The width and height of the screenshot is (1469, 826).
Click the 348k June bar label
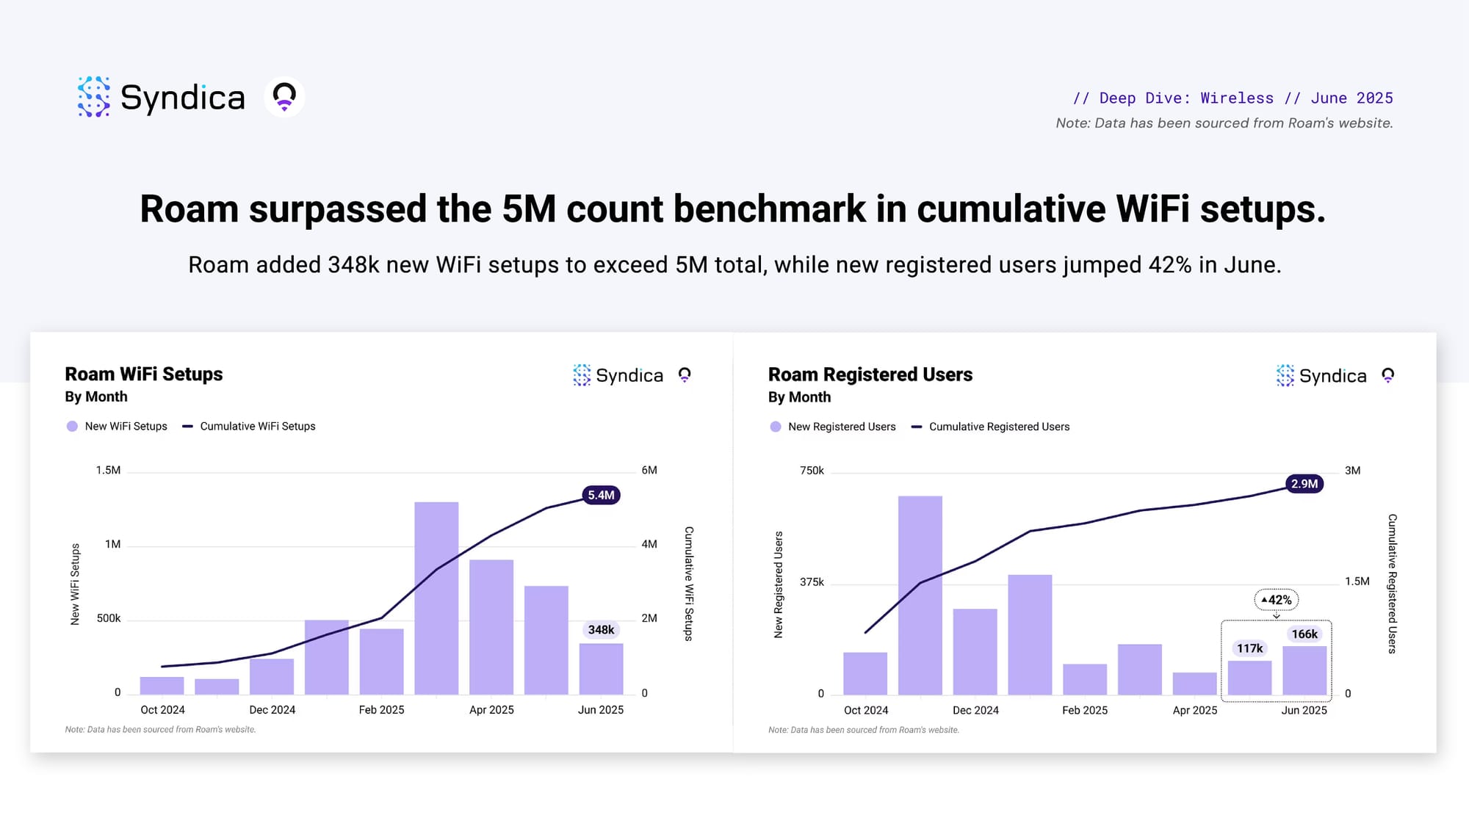point(601,630)
